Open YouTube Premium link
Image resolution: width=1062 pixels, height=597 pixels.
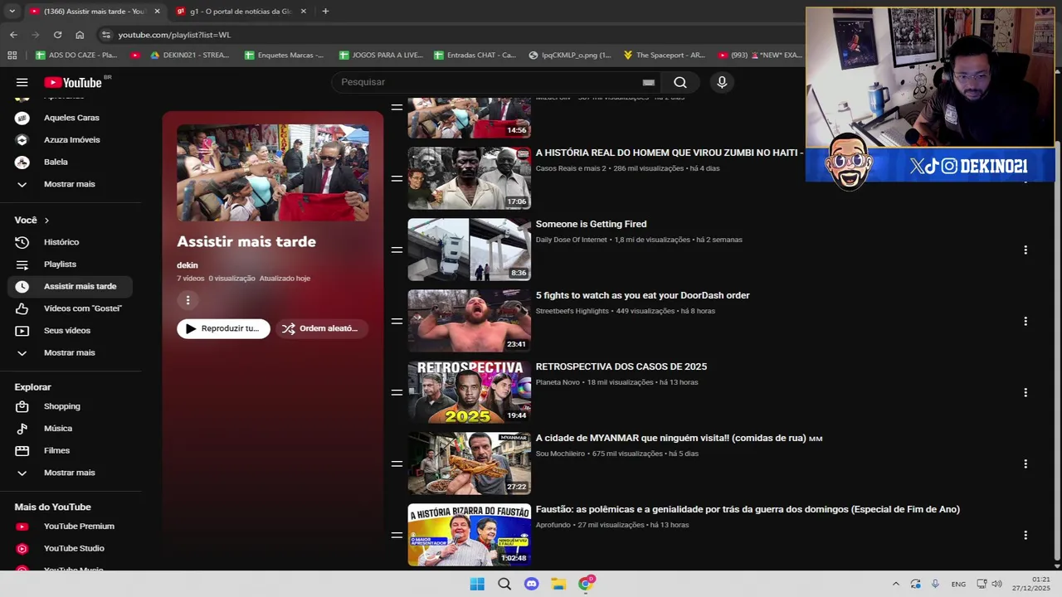(x=71, y=527)
